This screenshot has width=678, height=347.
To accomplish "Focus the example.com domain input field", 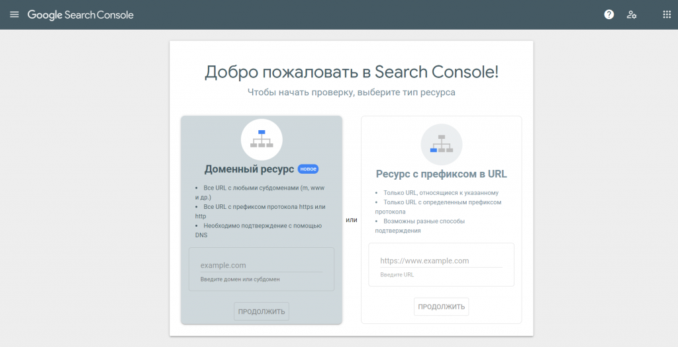I will (261, 266).
